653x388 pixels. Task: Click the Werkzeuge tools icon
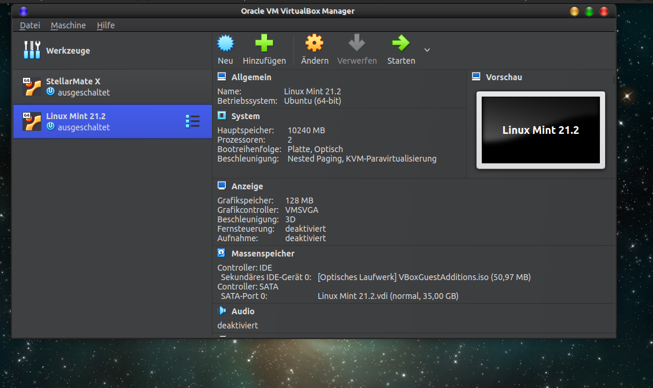[32, 50]
